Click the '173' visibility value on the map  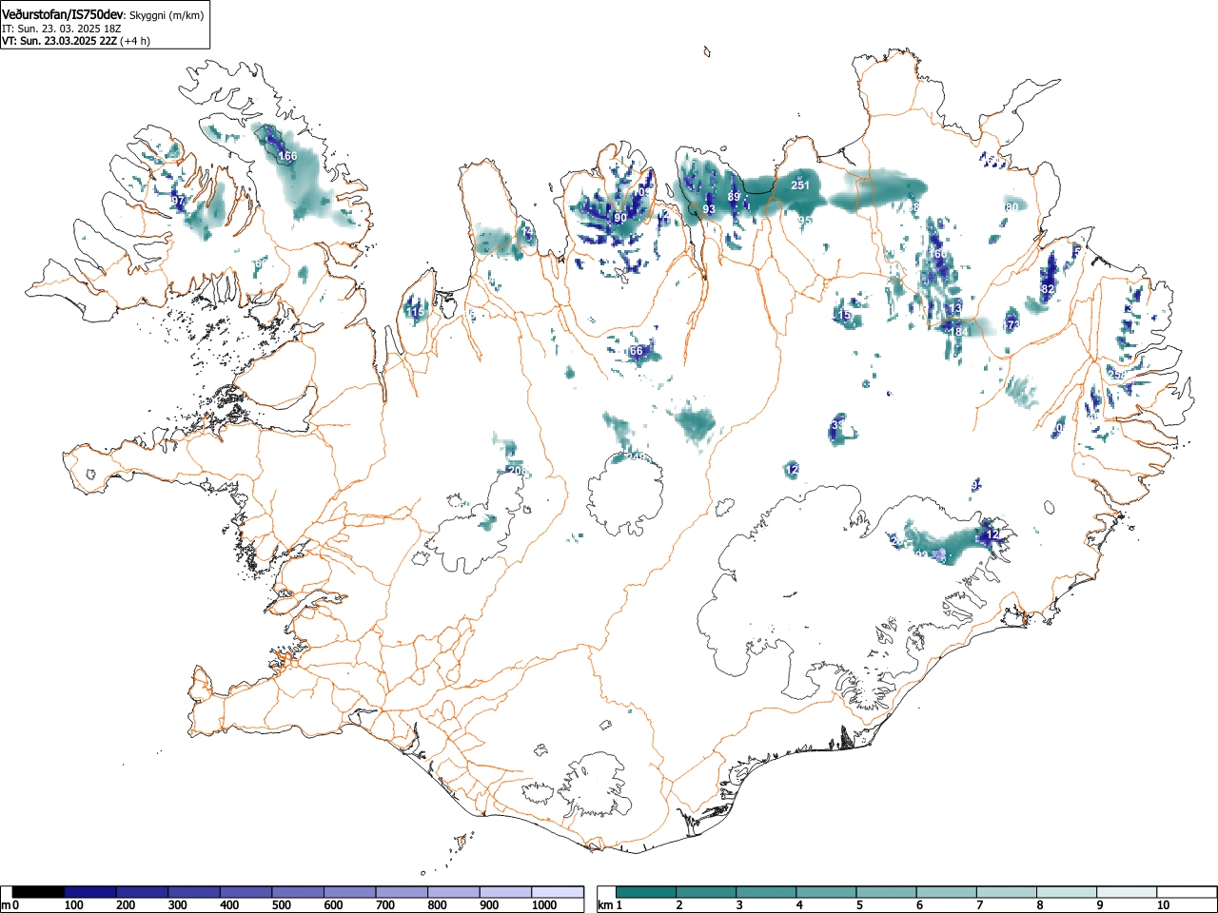tap(1011, 325)
